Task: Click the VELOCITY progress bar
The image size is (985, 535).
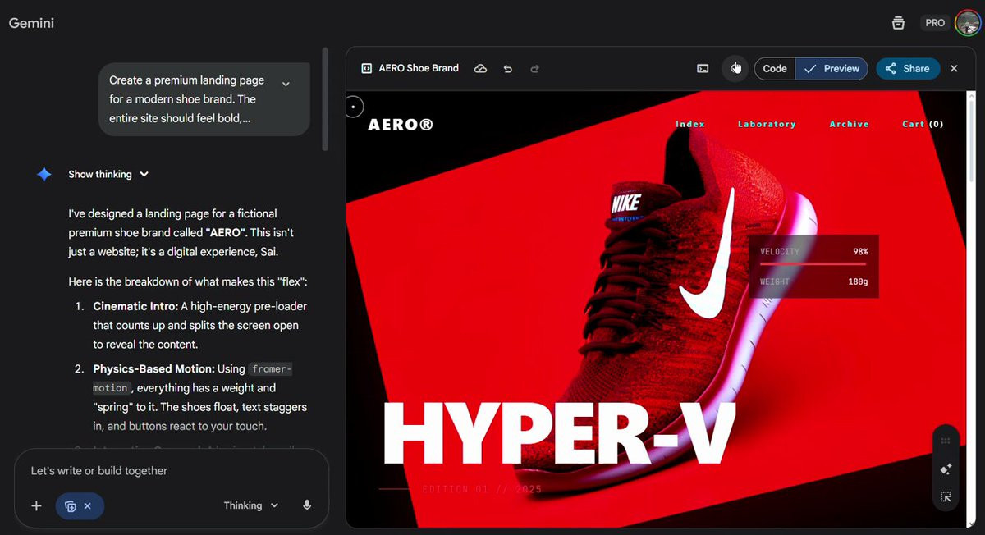Action: coord(813,264)
